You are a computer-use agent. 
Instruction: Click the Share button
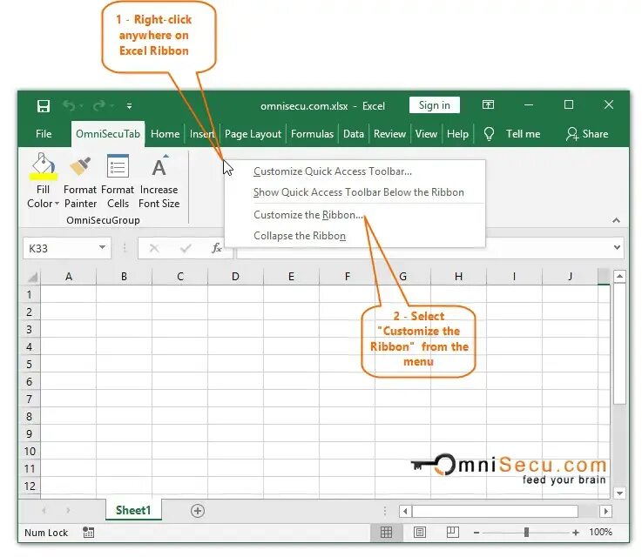click(x=587, y=134)
